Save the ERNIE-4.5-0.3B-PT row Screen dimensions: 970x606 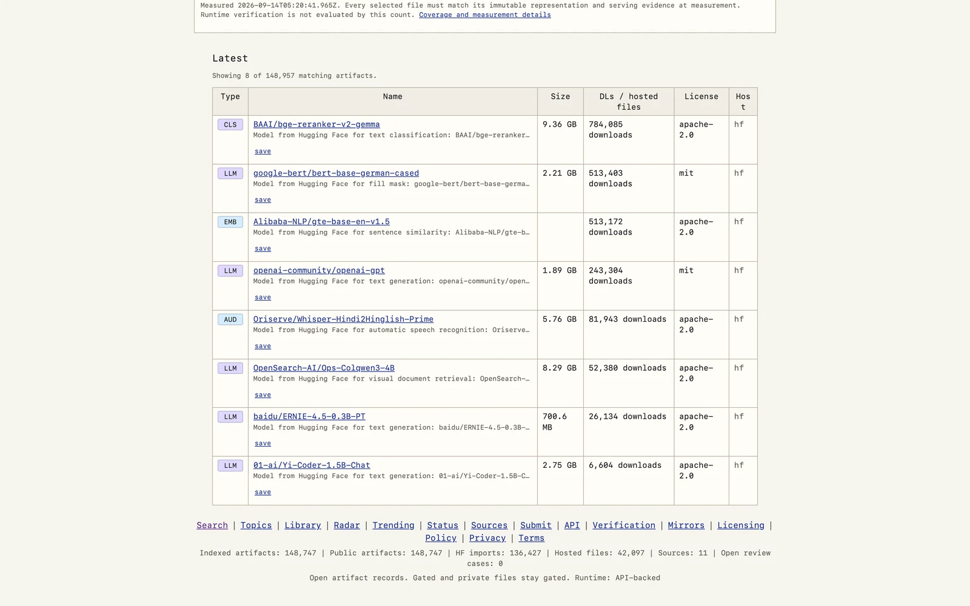(x=263, y=444)
